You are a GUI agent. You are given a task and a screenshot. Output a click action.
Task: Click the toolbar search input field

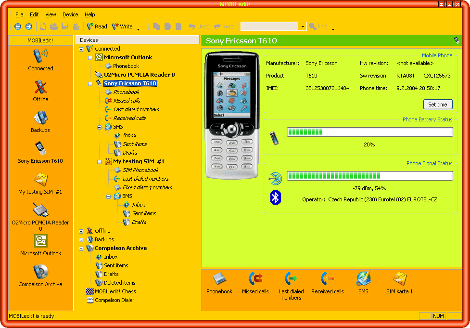[x=269, y=26]
